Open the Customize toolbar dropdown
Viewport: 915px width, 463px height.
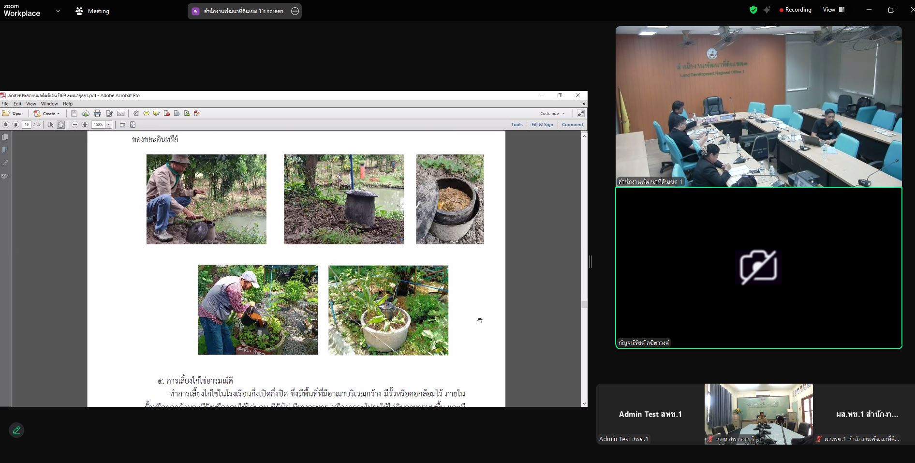coord(552,114)
